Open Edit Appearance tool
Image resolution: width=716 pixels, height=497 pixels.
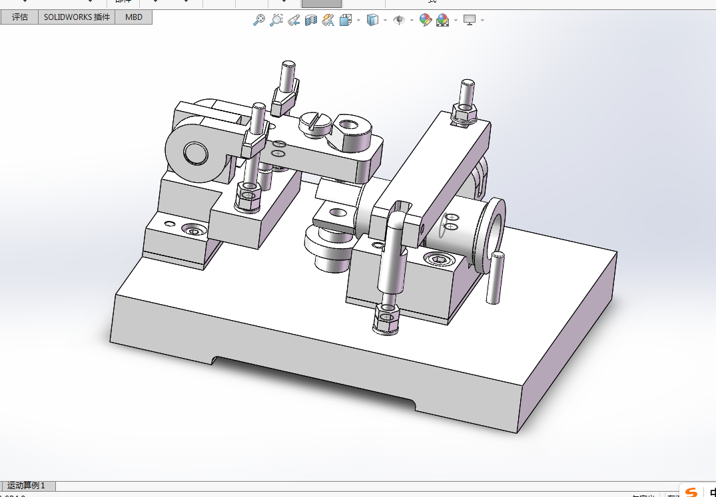(x=426, y=20)
